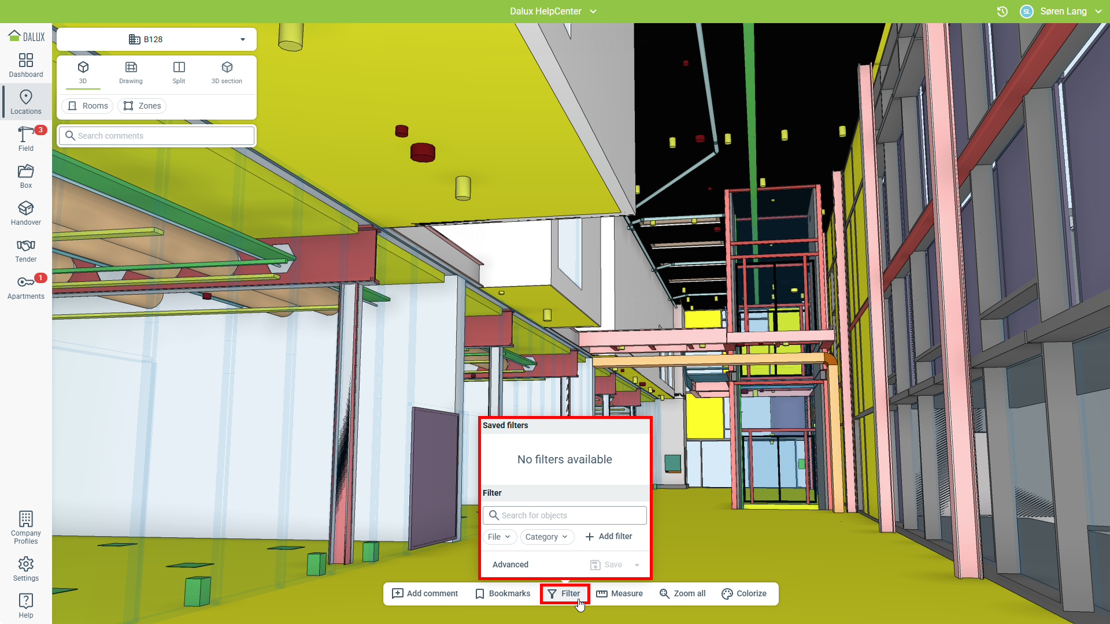
Task: Click the history clock icon in the header
Action: 1002,12
